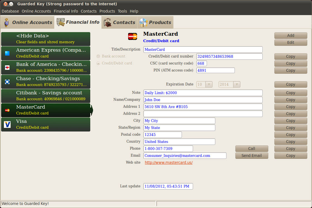
Task: Click the CSC field showing 668
Action: (202, 63)
